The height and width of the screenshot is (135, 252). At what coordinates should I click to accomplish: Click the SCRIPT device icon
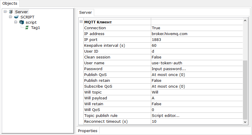pos(16,17)
